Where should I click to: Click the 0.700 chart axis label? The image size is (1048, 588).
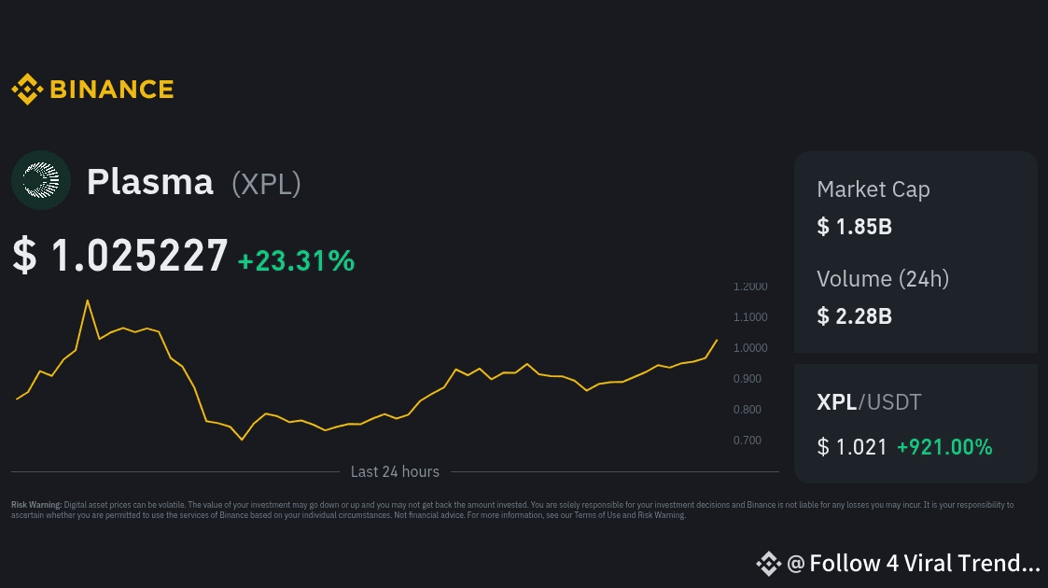click(x=748, y=441)
